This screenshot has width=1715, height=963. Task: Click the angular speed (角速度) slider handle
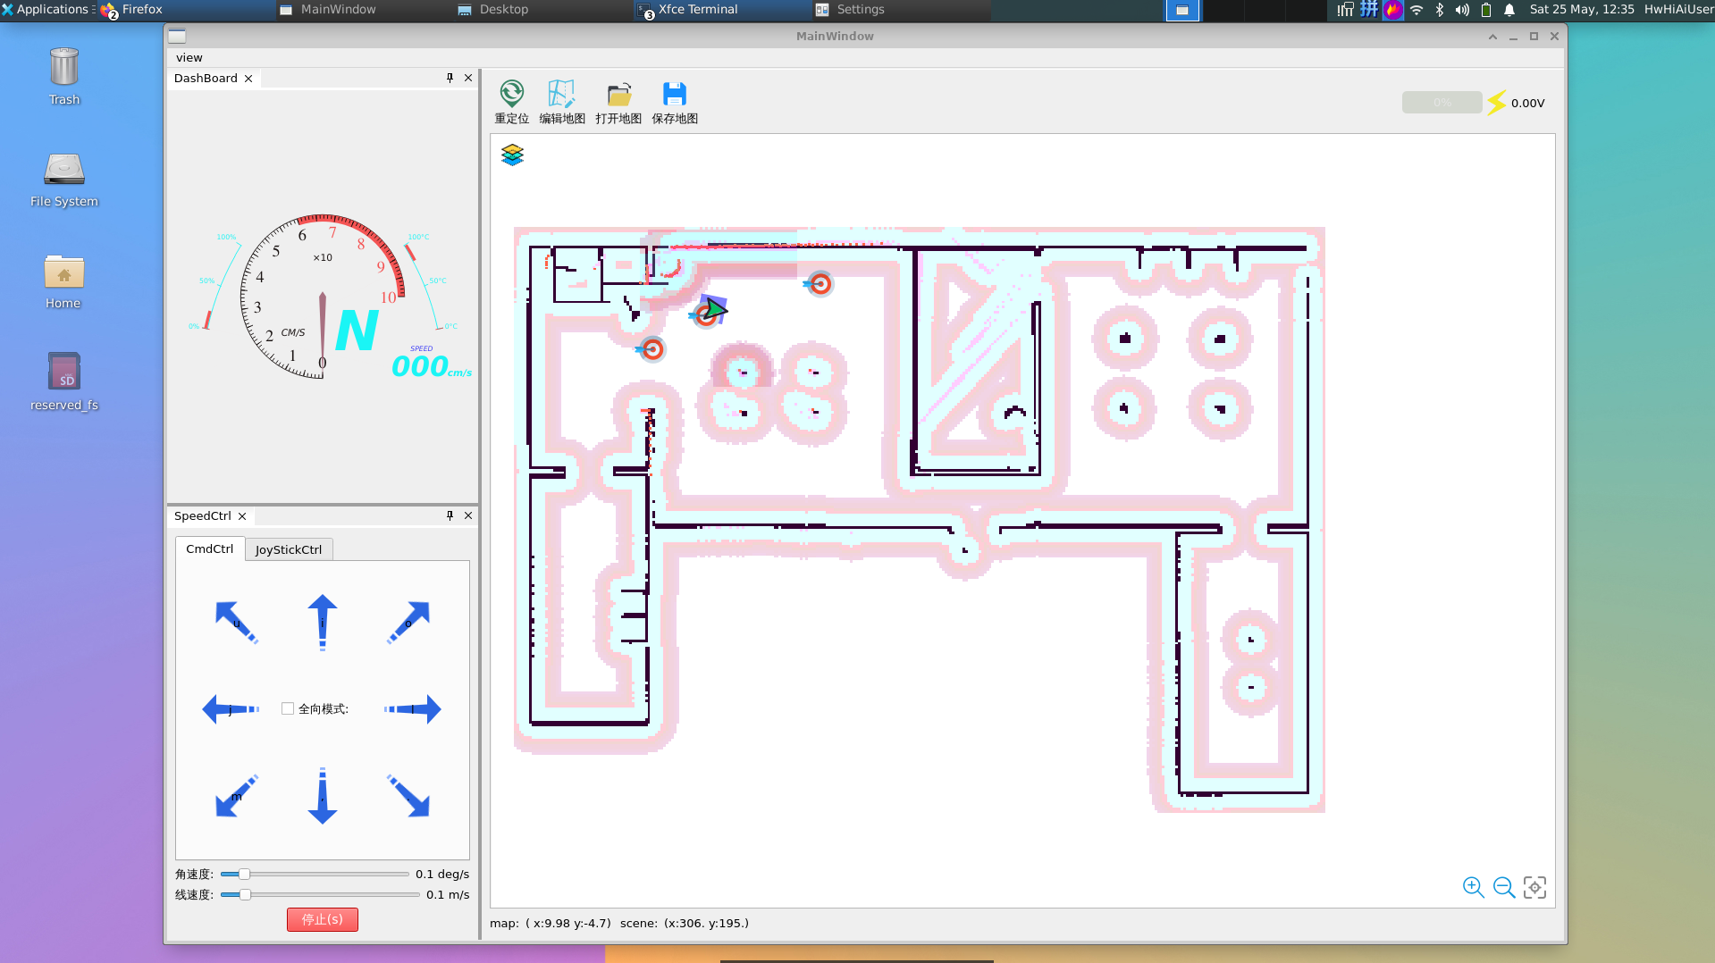244,874
